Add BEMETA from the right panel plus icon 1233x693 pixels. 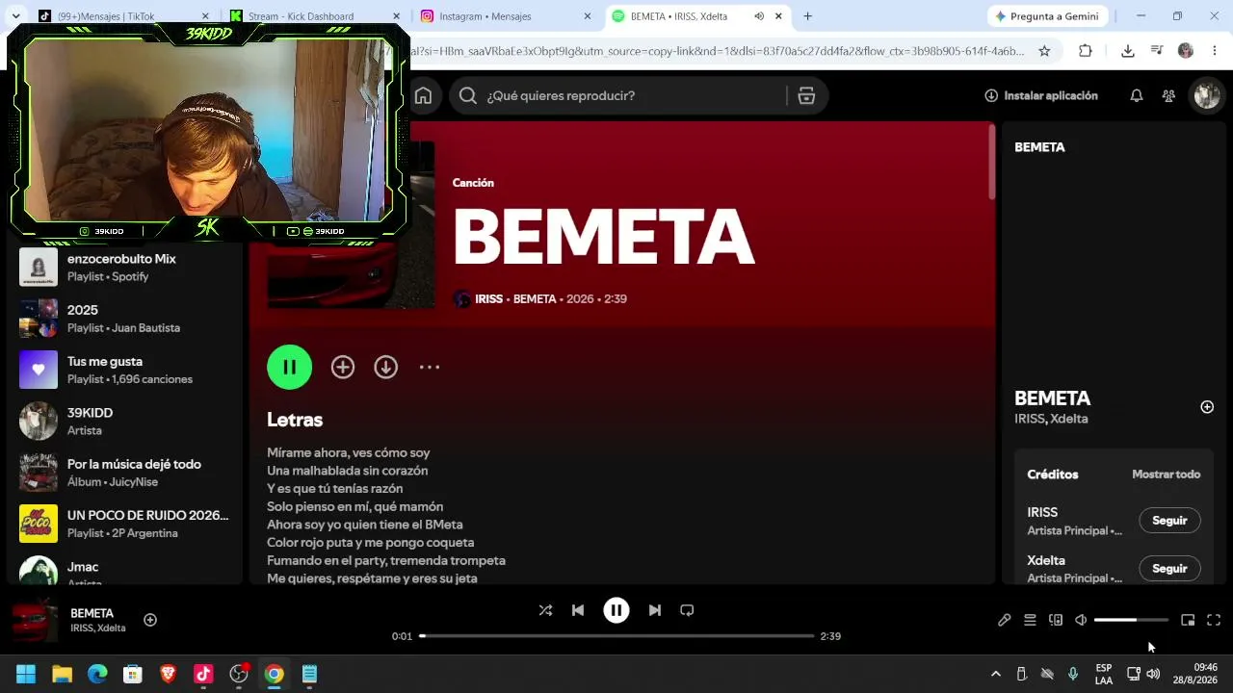click(x=1207, y=407)
